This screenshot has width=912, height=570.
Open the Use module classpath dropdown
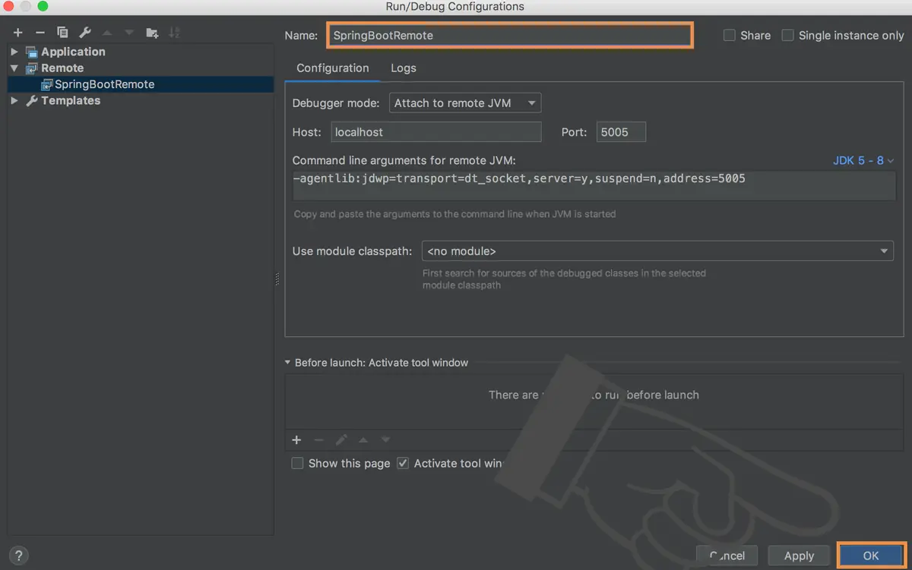(x=658, y=251)
